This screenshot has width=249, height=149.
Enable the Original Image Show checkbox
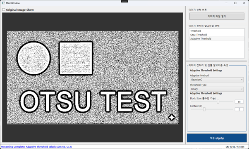(x=4, y=9)
